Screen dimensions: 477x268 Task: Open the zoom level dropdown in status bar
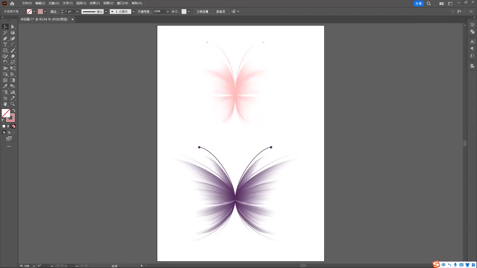pyautogui.click(x=34, y=266)
